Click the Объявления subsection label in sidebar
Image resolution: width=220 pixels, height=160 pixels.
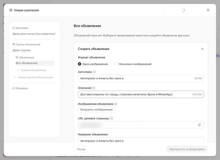[x=25, y=58]
